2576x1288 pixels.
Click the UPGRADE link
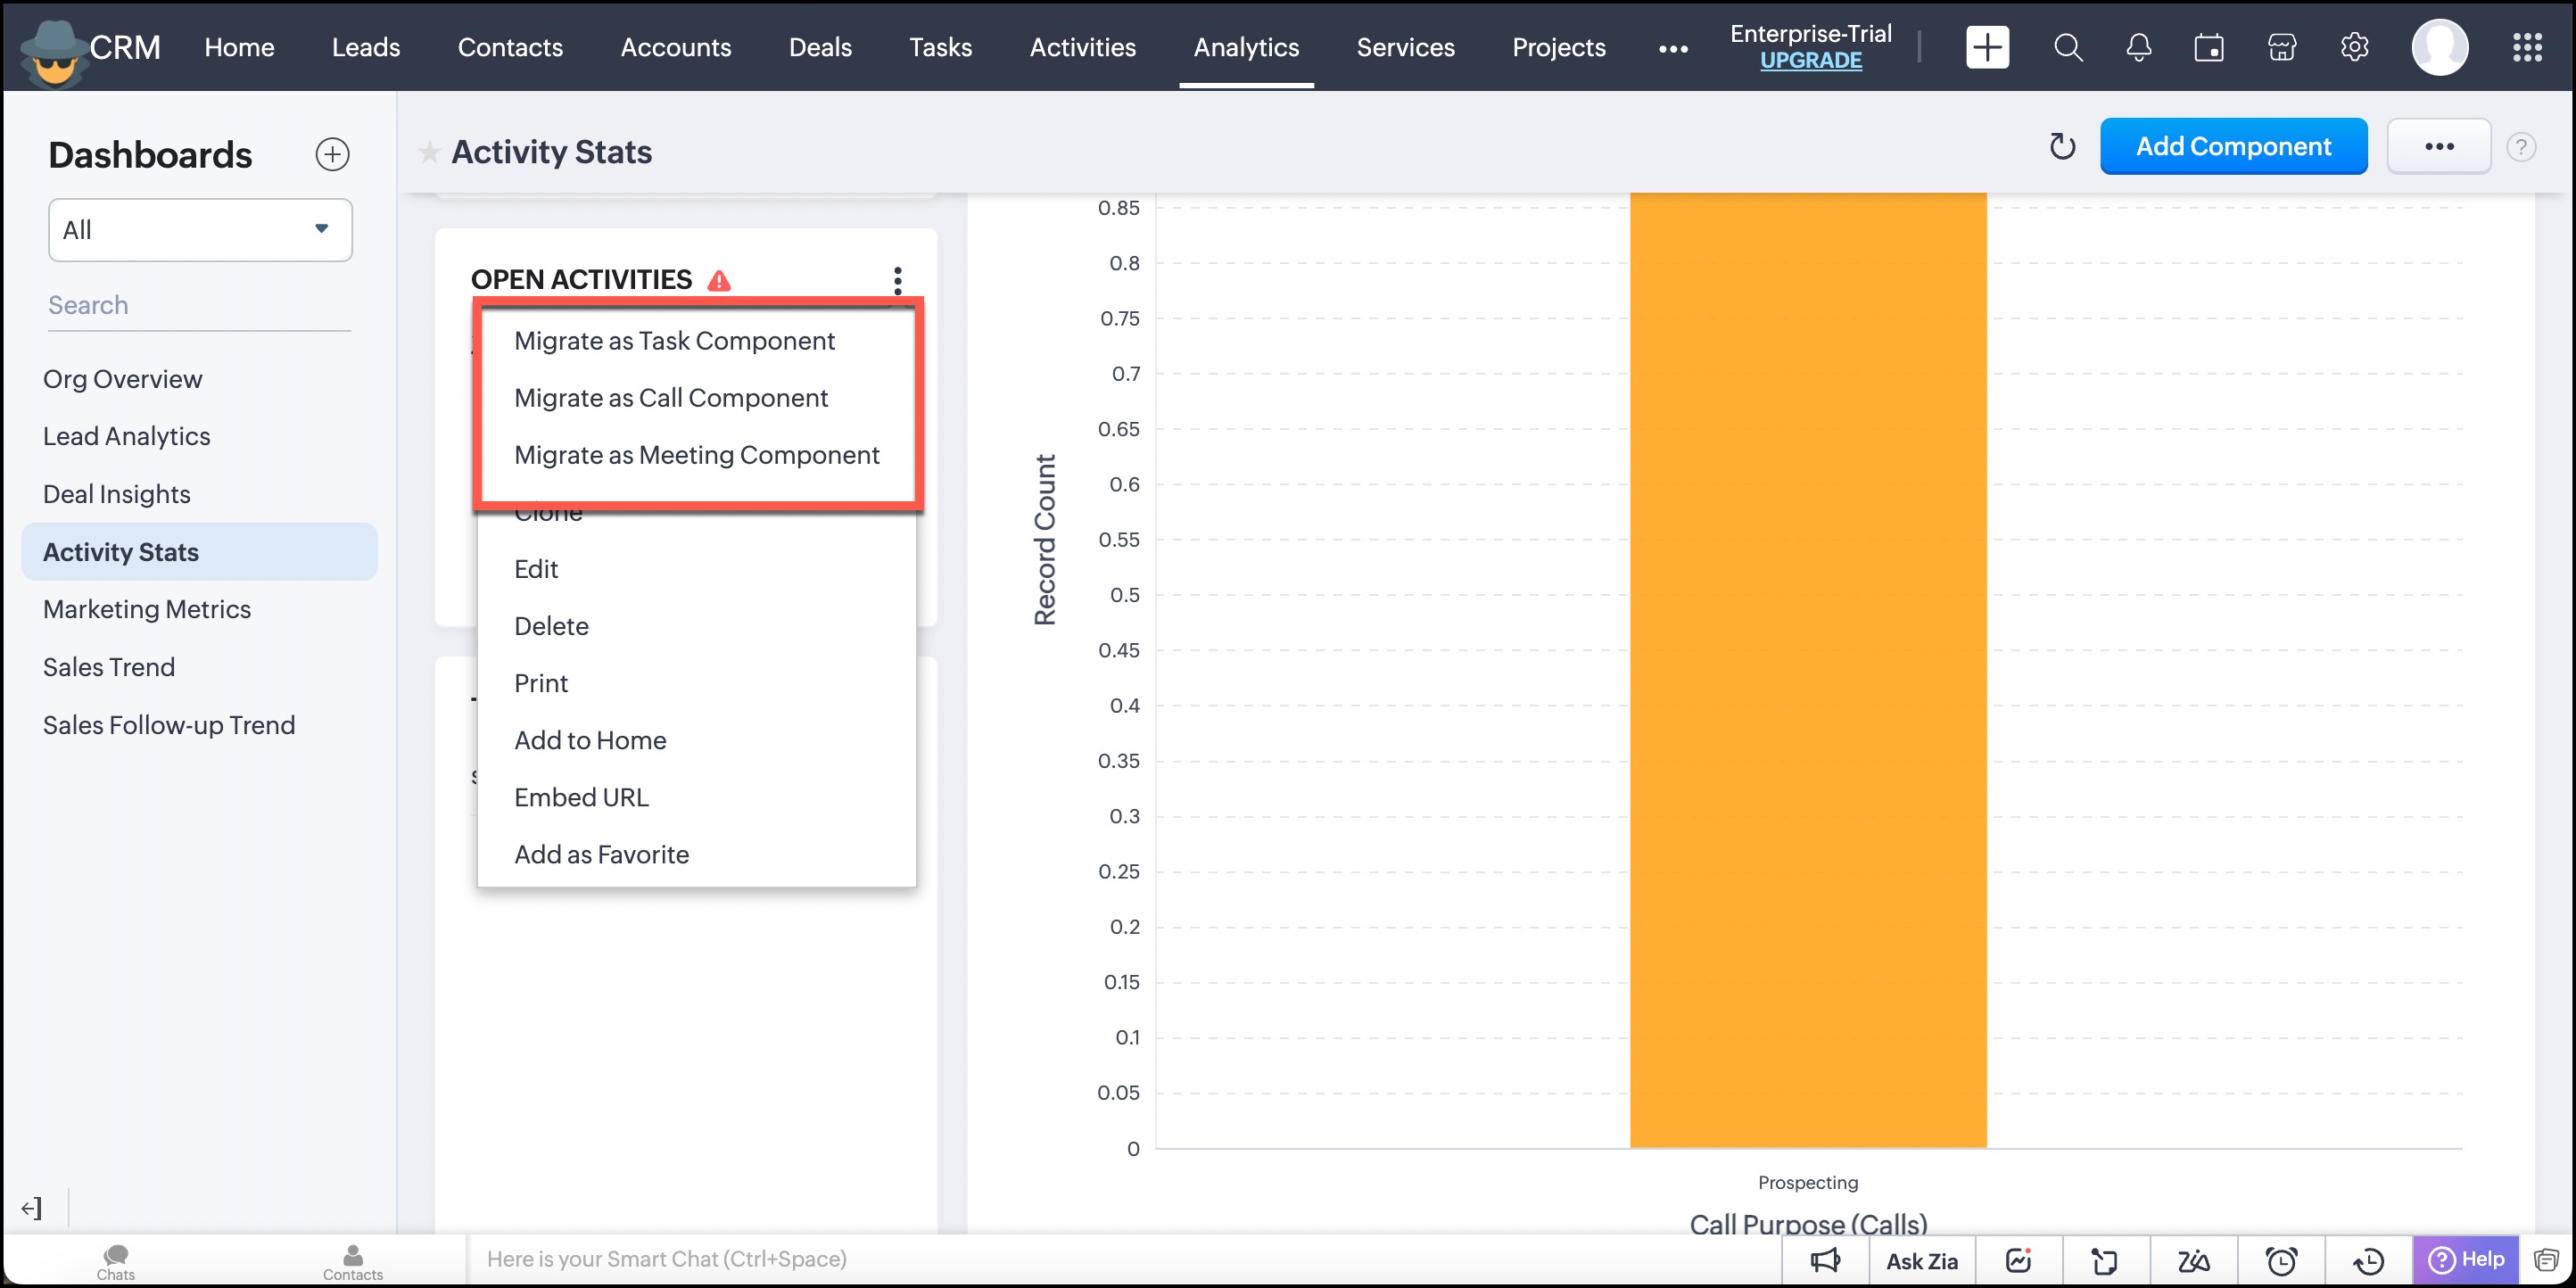coord(1810,61)
